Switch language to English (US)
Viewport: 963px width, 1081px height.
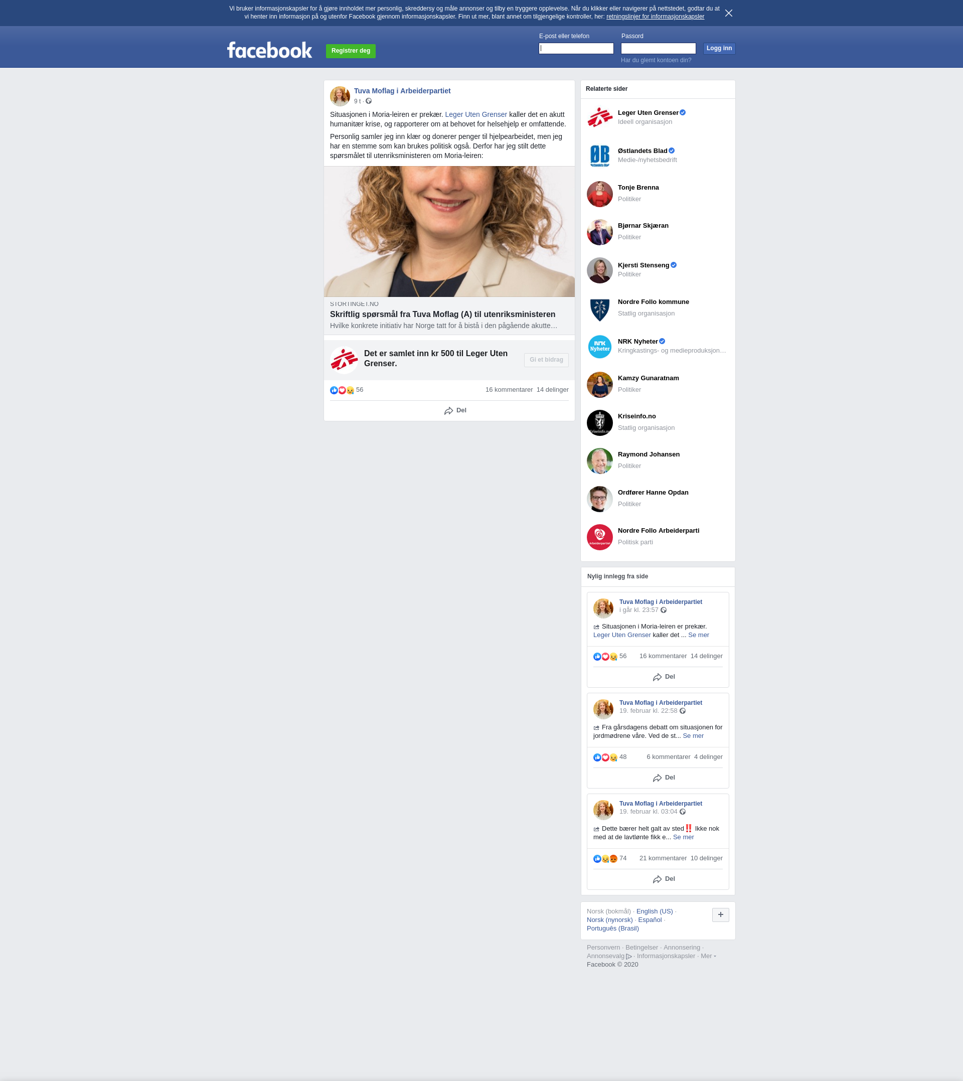point(655,911)
